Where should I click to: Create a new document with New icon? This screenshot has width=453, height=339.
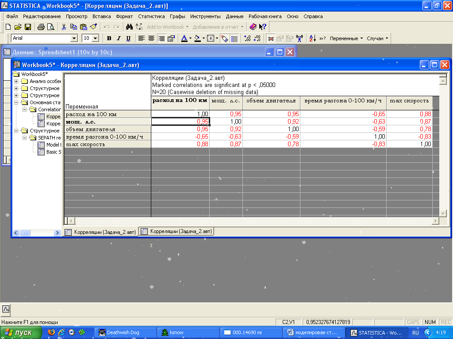(x=8, y=27)
